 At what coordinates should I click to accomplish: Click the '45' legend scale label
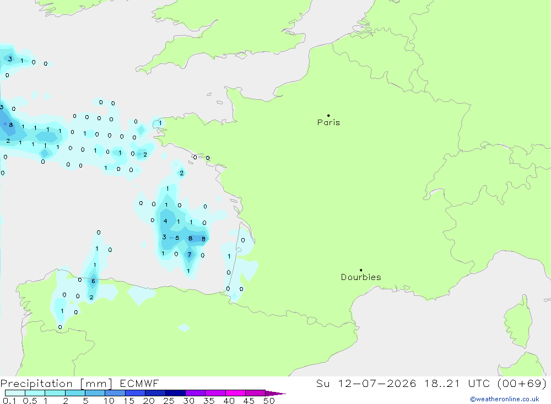[x=249, y=401]
